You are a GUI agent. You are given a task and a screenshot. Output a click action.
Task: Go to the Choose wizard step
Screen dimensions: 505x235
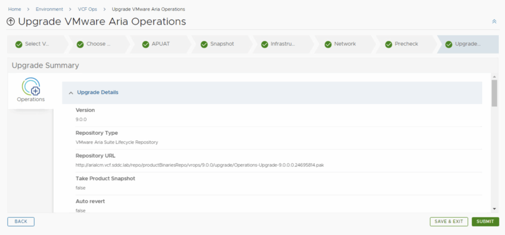(x=98, y=44)
